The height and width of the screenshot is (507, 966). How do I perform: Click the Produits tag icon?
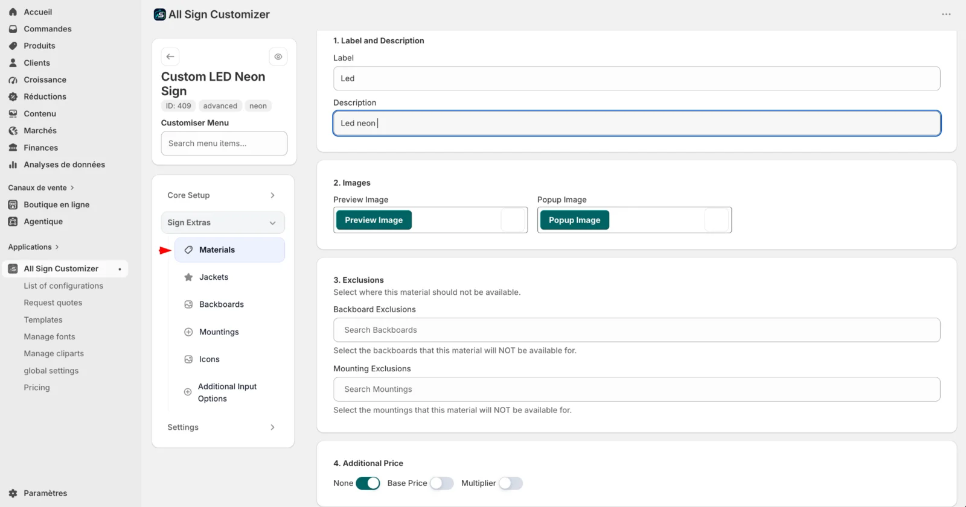tap(13, 46)
